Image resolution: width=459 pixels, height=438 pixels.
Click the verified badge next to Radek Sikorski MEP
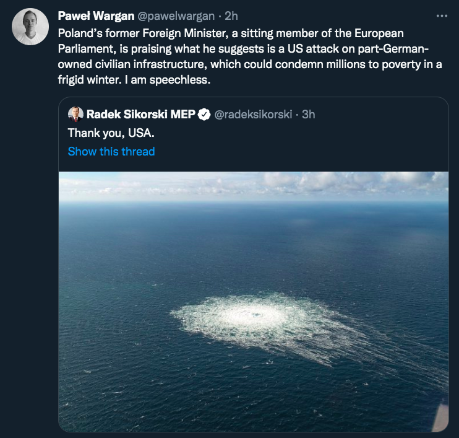[x=204, y=114]
